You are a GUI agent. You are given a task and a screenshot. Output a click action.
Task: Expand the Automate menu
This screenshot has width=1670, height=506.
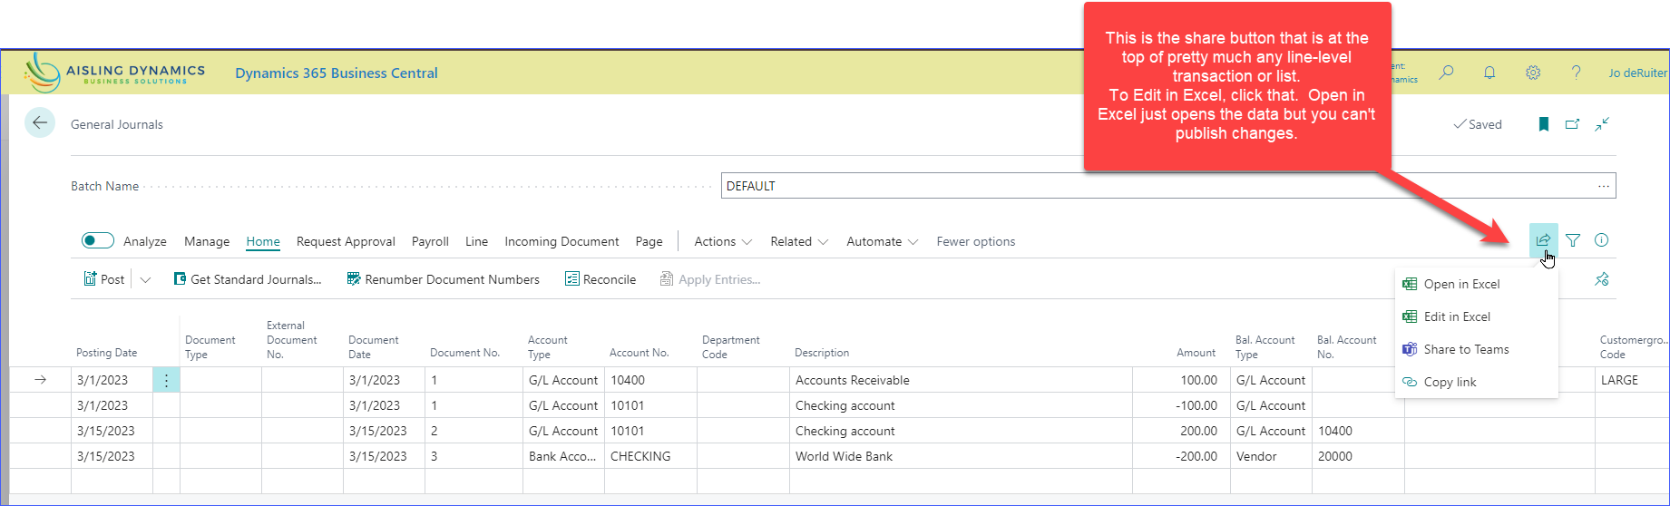click(883, 241)
